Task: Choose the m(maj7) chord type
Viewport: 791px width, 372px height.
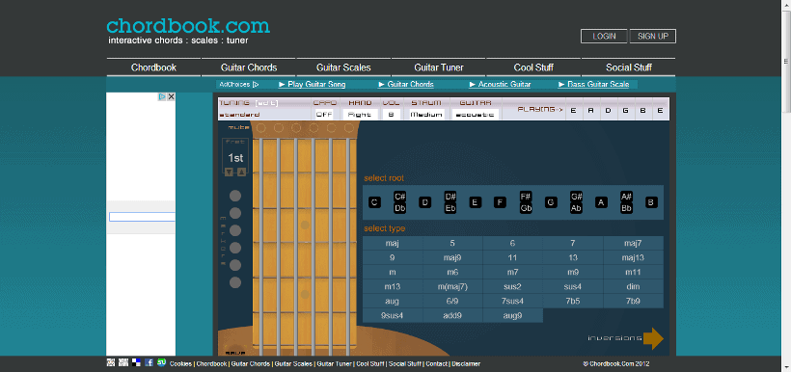Action: (x=452, y=287)
